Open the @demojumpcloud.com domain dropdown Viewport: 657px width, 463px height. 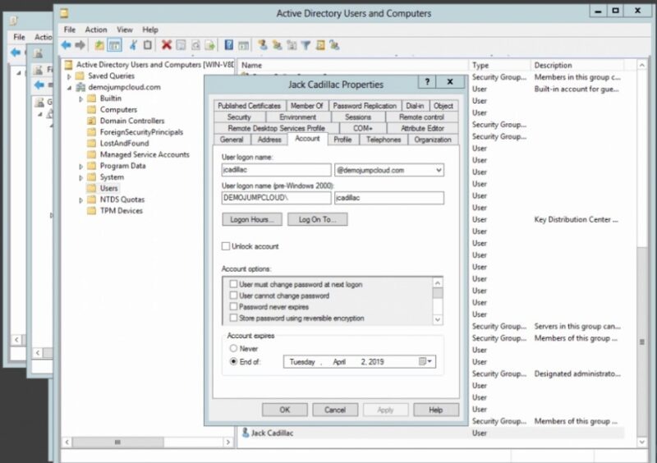[439, 170]
